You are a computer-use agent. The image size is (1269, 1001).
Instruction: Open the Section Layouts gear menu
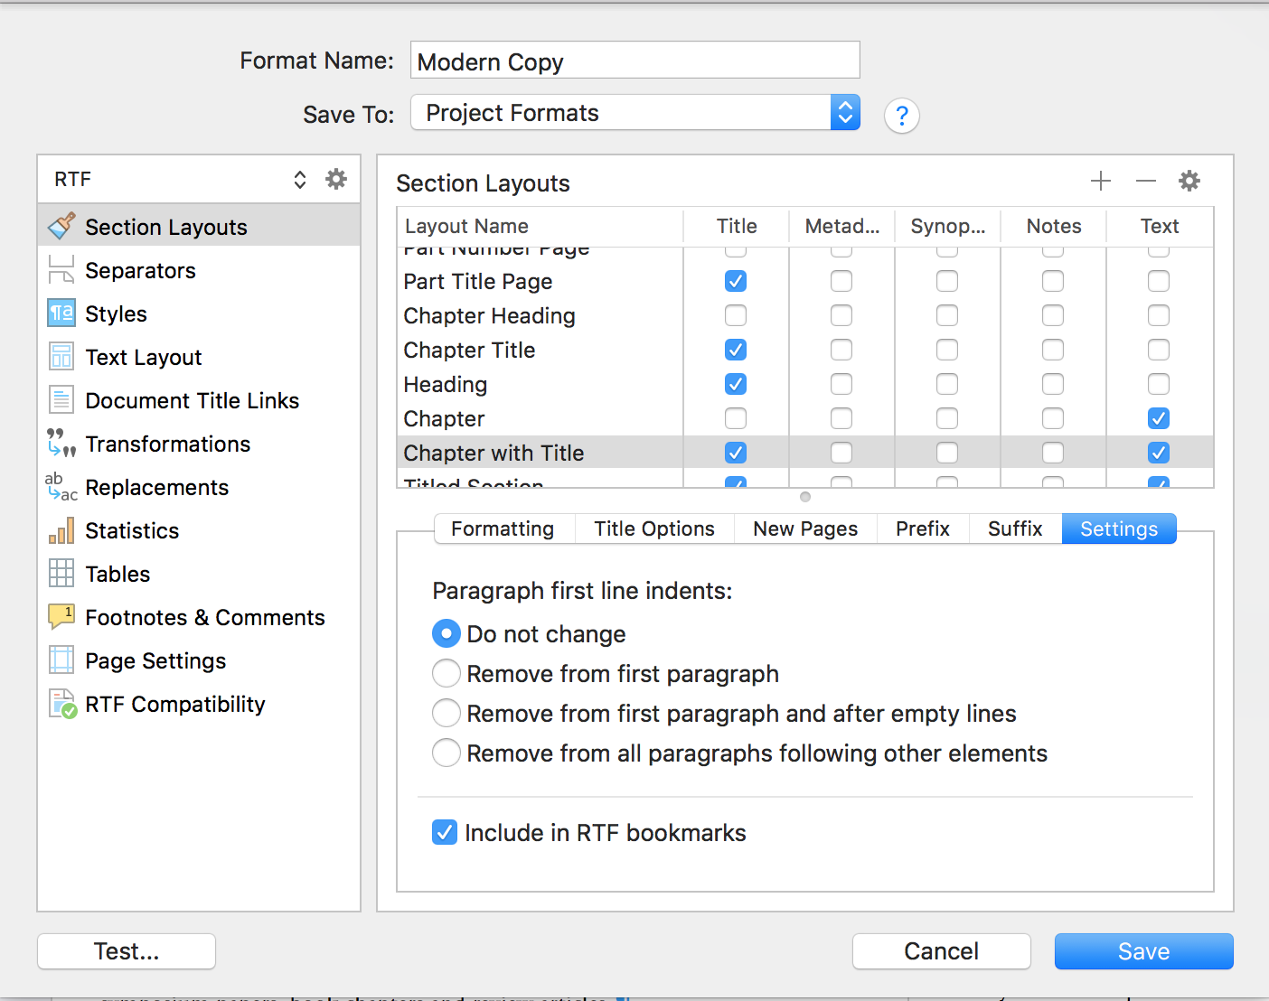(1189, 181)
